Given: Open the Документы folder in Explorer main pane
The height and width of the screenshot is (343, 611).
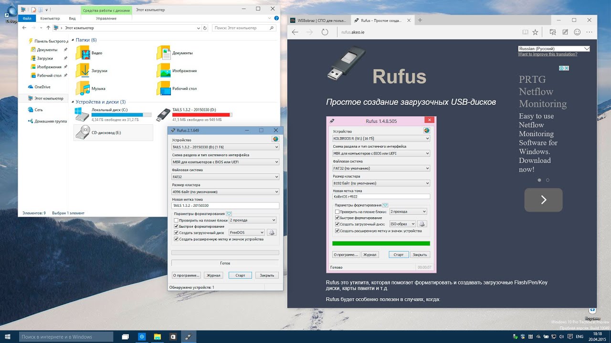Looking at the screenshot, I should pos(175,53).
